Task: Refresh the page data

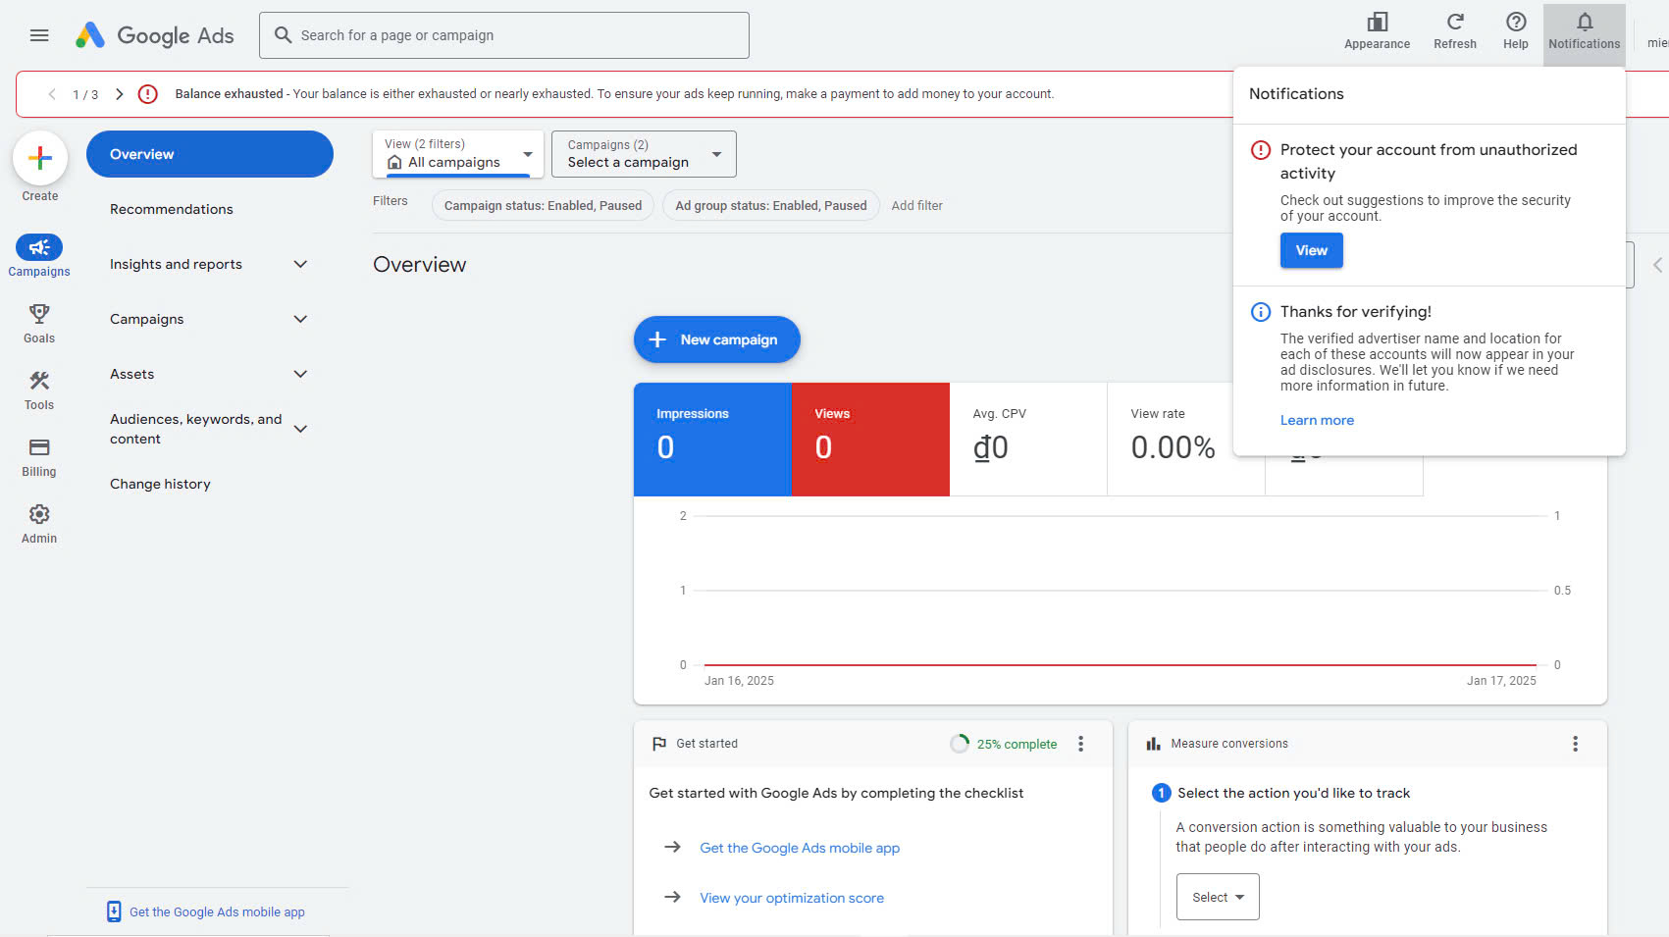Action: point(1455,31)
